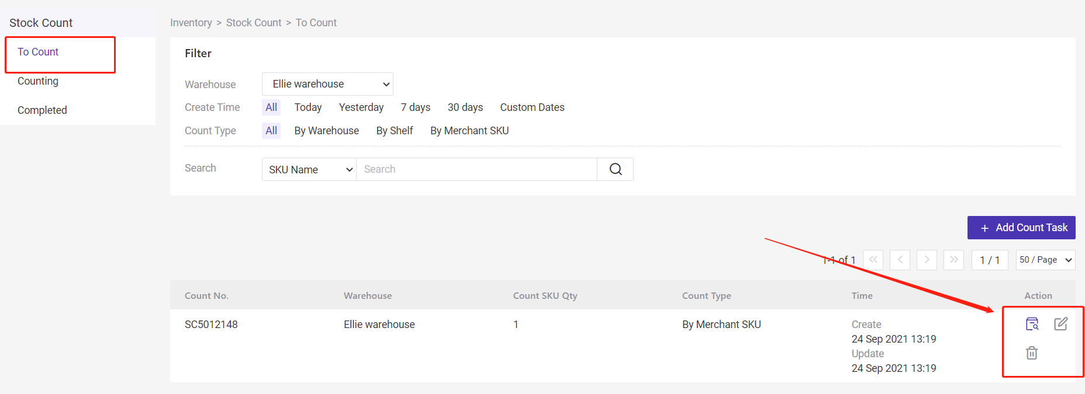Click the Count No. column header
This screenshot has width=1085, height=394.
pyautogui.click(x=206, y=296)
